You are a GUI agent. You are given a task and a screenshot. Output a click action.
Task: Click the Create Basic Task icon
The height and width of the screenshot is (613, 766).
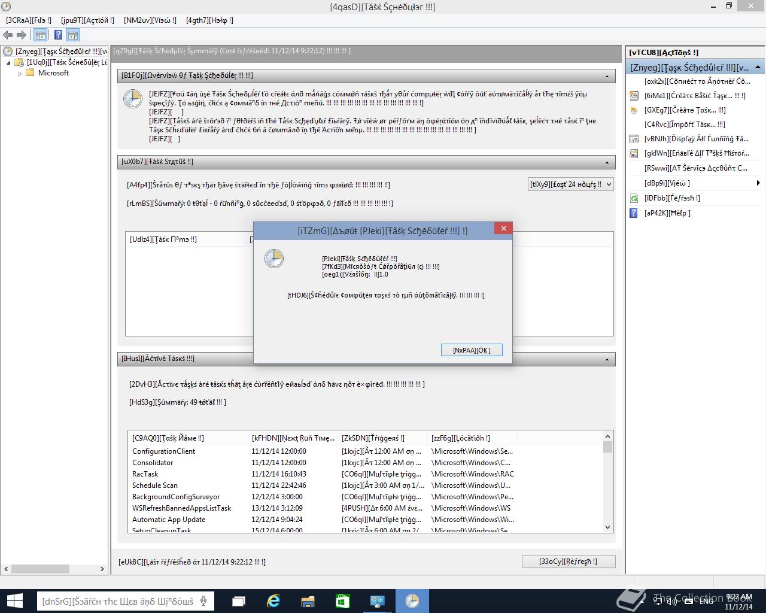point(634,96)
